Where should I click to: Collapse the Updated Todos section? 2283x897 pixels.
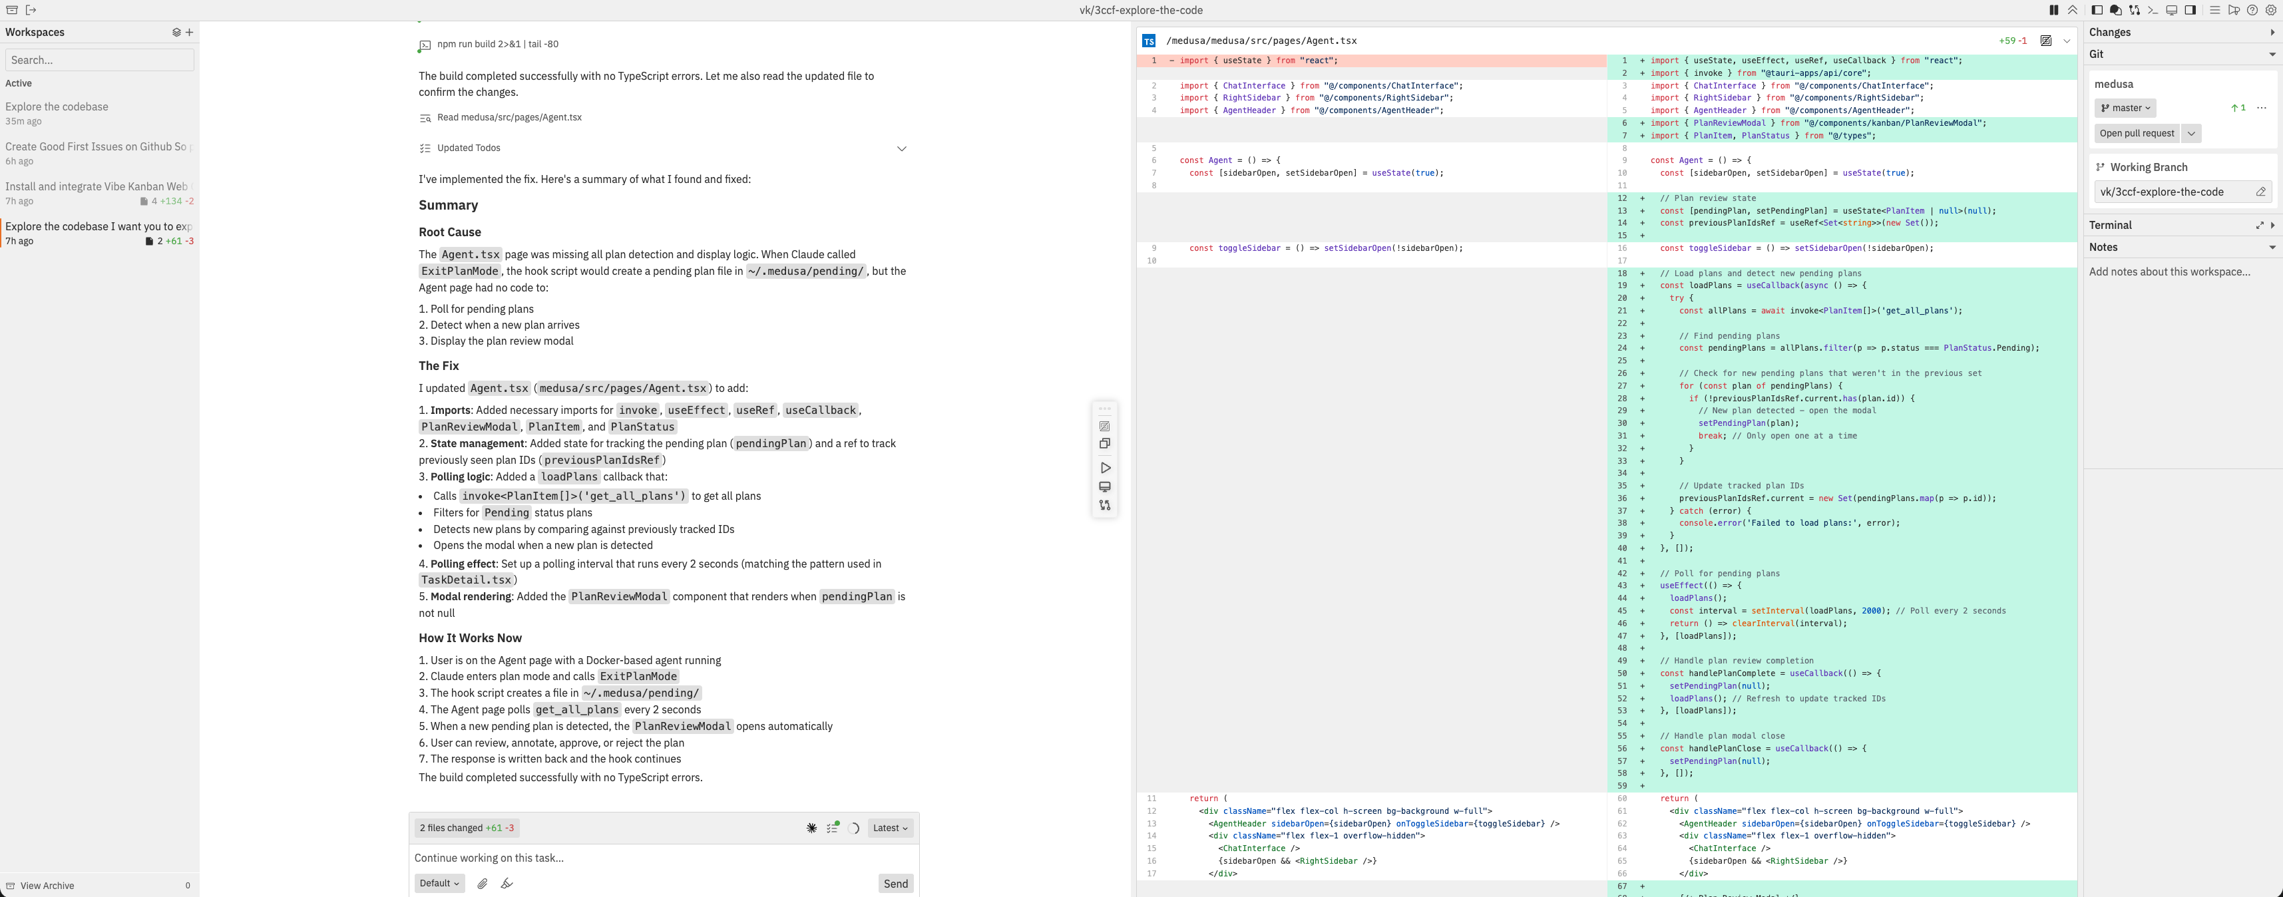pos(901,148)
